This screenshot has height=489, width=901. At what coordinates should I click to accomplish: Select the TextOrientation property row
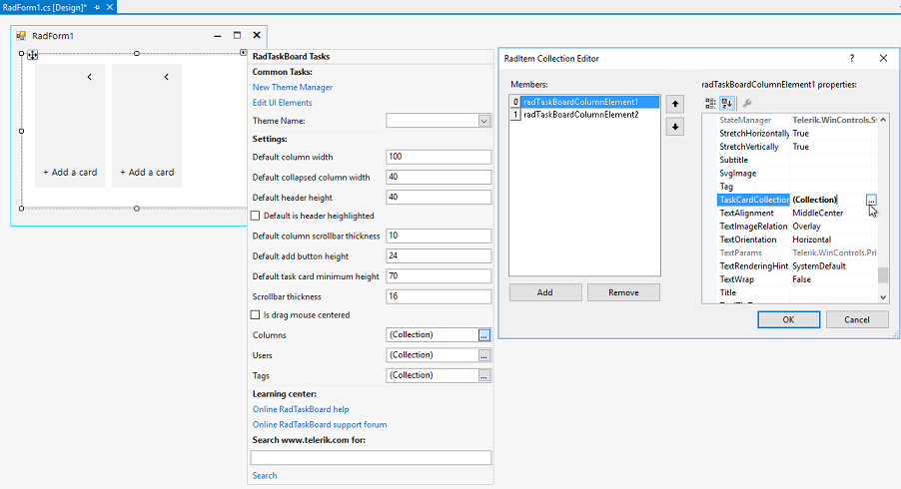click(797, 240)
